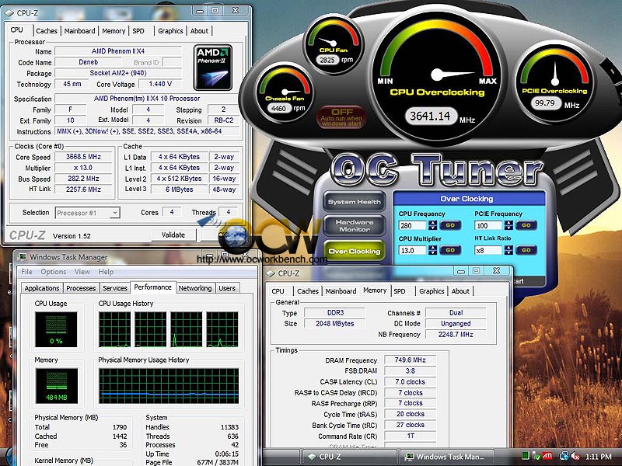Decrease PCIE Frequency with the down arrow

508,228
